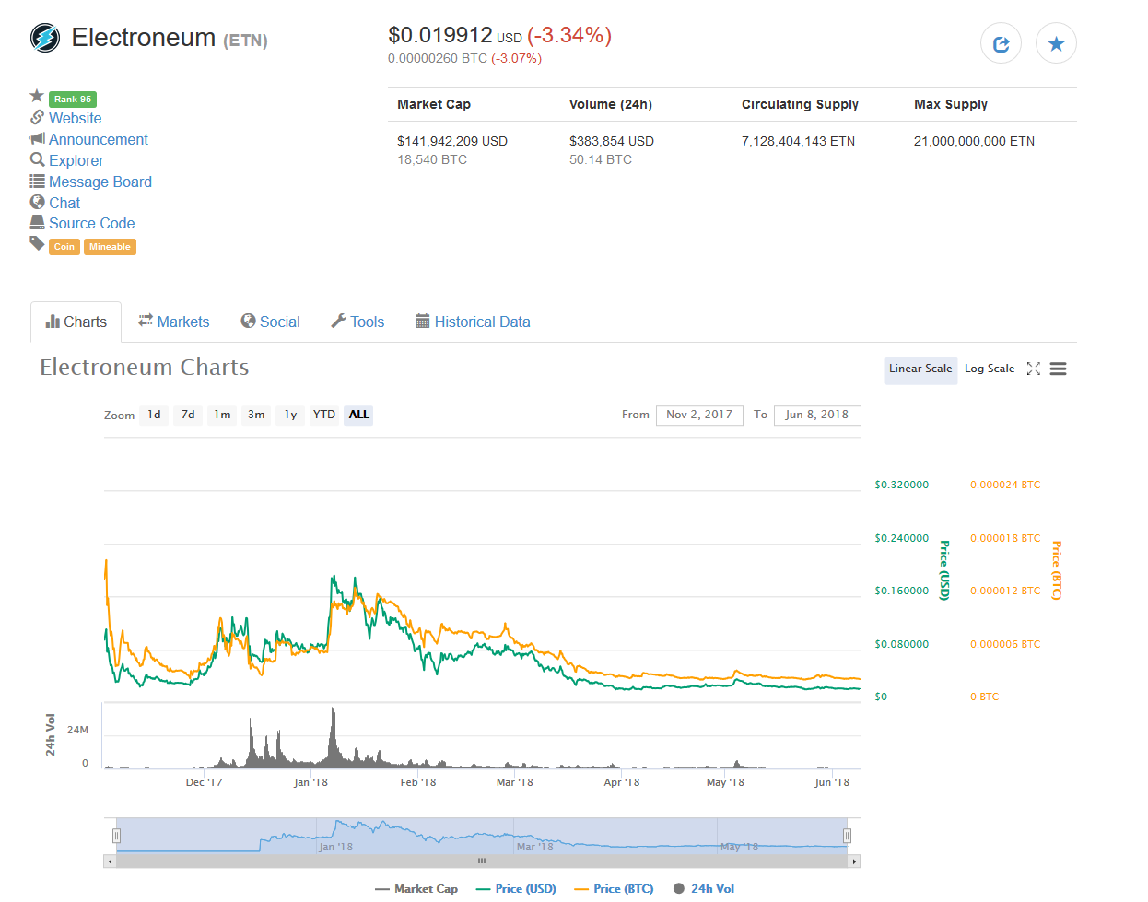The width and height of the screenshot is (1148, 902).
Task: Click the Mineable tag
Action: [x=111, y=247]
